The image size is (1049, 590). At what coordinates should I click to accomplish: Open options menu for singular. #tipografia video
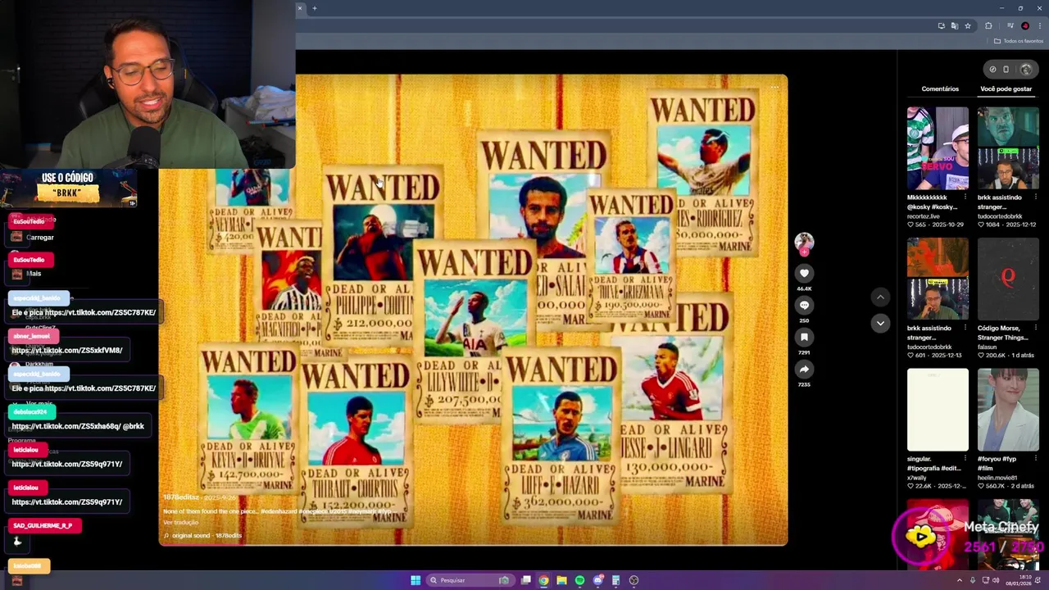965,459
